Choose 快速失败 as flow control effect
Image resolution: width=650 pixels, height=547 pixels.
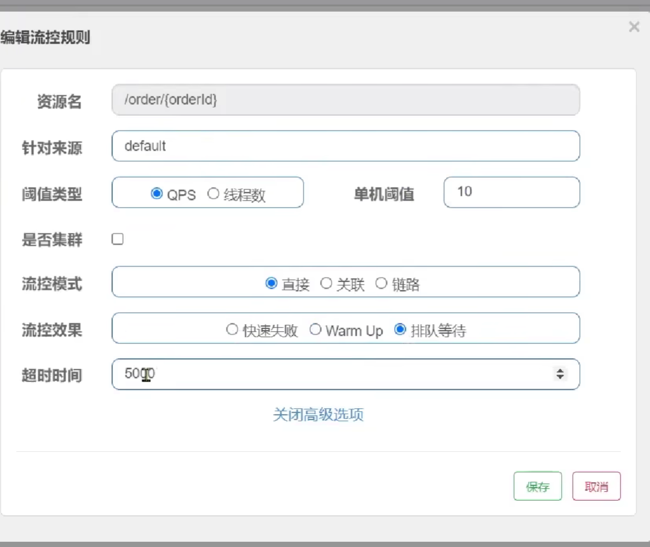pos(232,330)
